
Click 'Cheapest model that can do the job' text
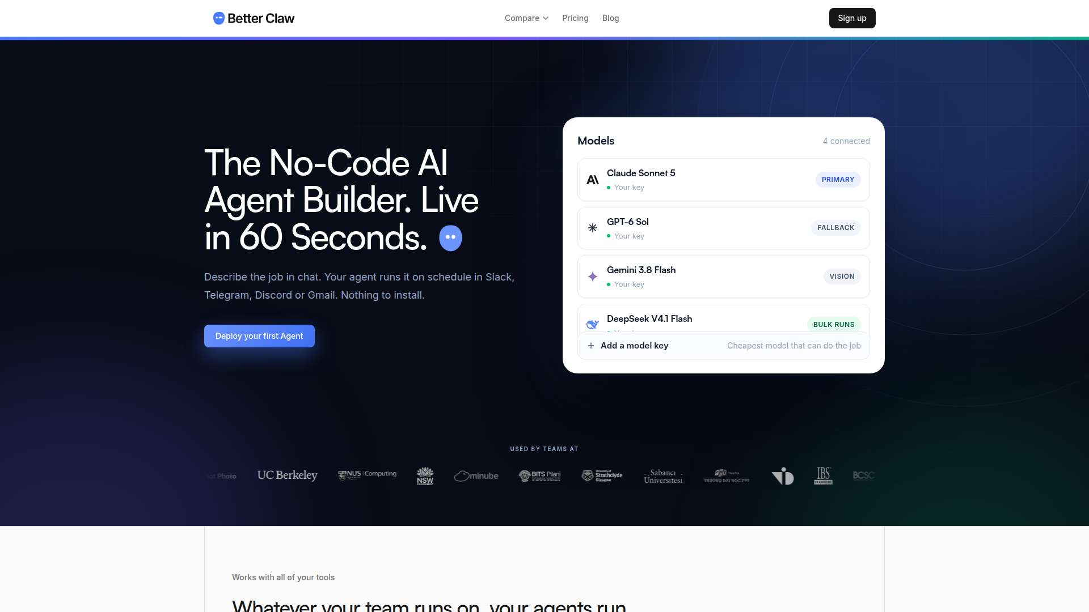(x=794, y=346)
